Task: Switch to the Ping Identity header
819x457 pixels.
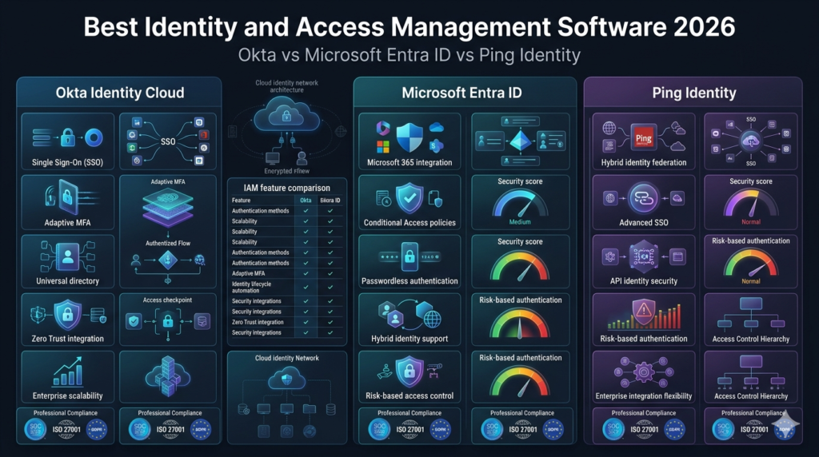Action: [x=694, y=93]
